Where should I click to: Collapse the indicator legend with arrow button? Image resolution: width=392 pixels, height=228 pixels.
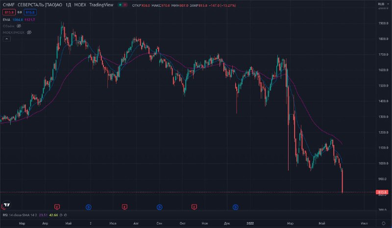(7, 39)
